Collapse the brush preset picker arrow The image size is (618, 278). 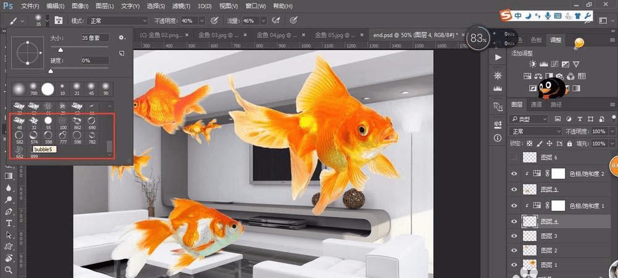click(48, 20)
